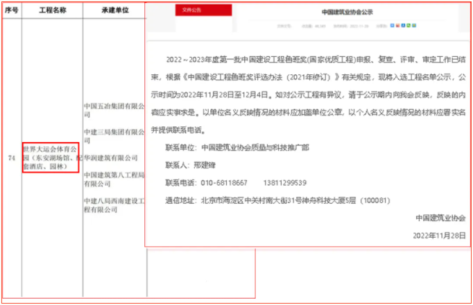The image size is (473, 305).
Task: Share the notice via green WeChat icon
Action: click(x=409, y=26)
